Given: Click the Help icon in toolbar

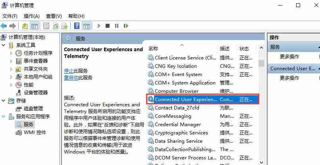Looking at the screenshot, I should 77,26.
